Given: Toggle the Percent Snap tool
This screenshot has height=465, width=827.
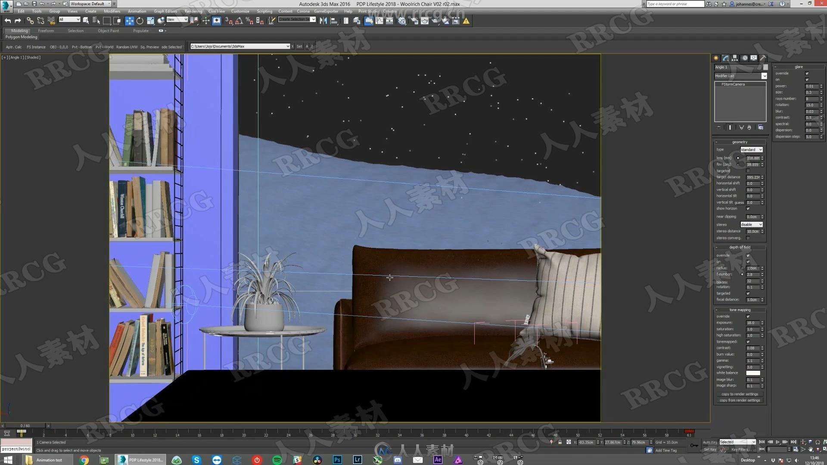Looking at the screenshot, I should click(x=249, y=21).
